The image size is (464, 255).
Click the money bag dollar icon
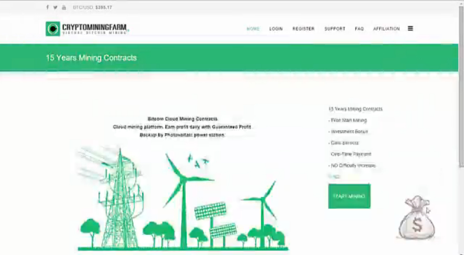[x=416, y=217]
